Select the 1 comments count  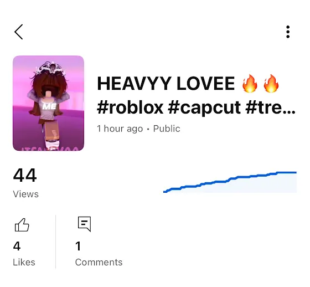click(x=78, y=246)
